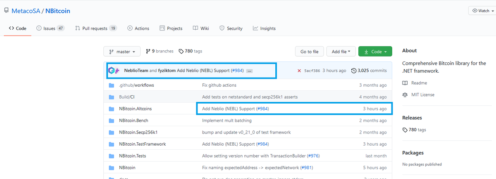View the 9 branches link
Image resolution: width=496 pixels, height=179 pixels.
(160, 51)
